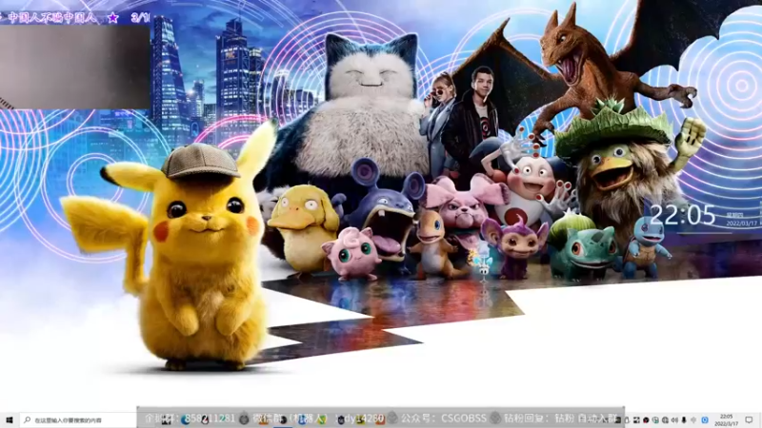
Task: Click the microphone icon in system tray
Action: (x=684, y=419)
